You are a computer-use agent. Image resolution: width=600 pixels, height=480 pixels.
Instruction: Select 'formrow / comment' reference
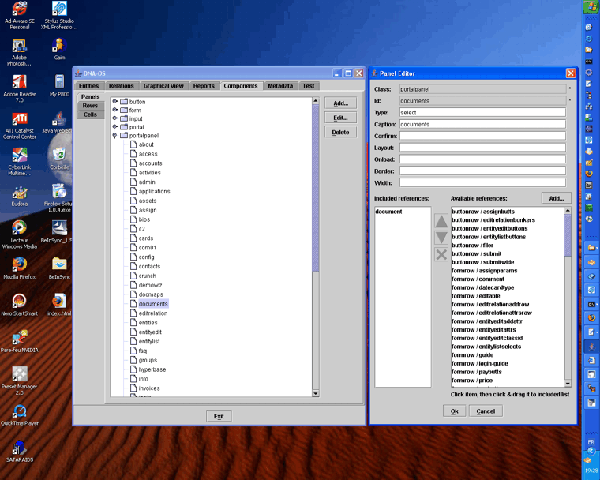[x=478, y=279]
